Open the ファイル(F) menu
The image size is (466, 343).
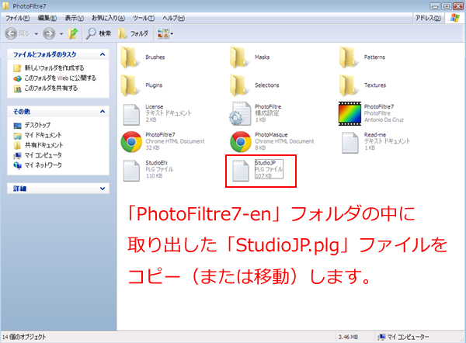click(18, 18)
